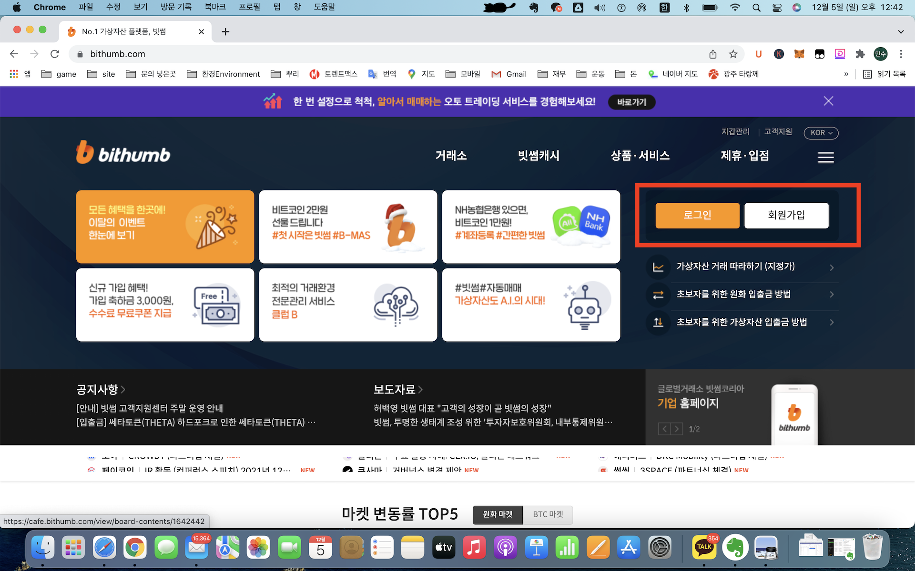Expand 초보자를 위한 가상자산 입출금 방법 chevron
Viewport: 915px width, 571px height.
[832, 322]
